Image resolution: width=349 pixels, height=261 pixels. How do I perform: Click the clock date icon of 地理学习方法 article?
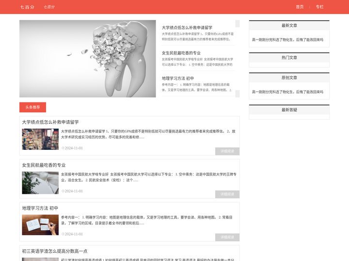63,234
